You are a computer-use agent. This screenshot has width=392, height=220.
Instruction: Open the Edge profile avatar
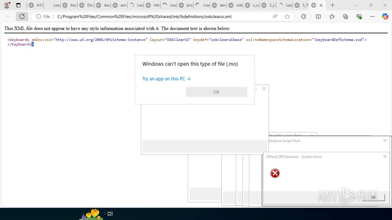(x=7, y=5)
